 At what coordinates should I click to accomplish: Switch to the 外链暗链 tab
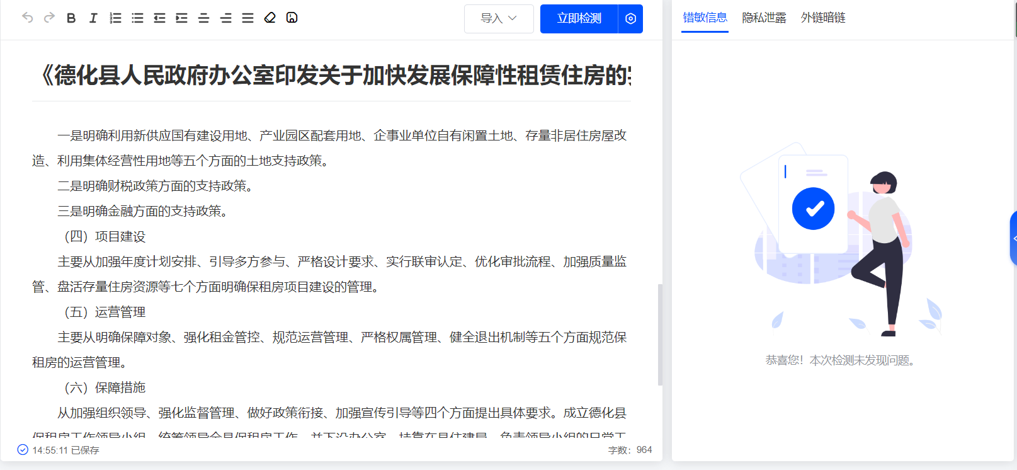coord(823,18)
